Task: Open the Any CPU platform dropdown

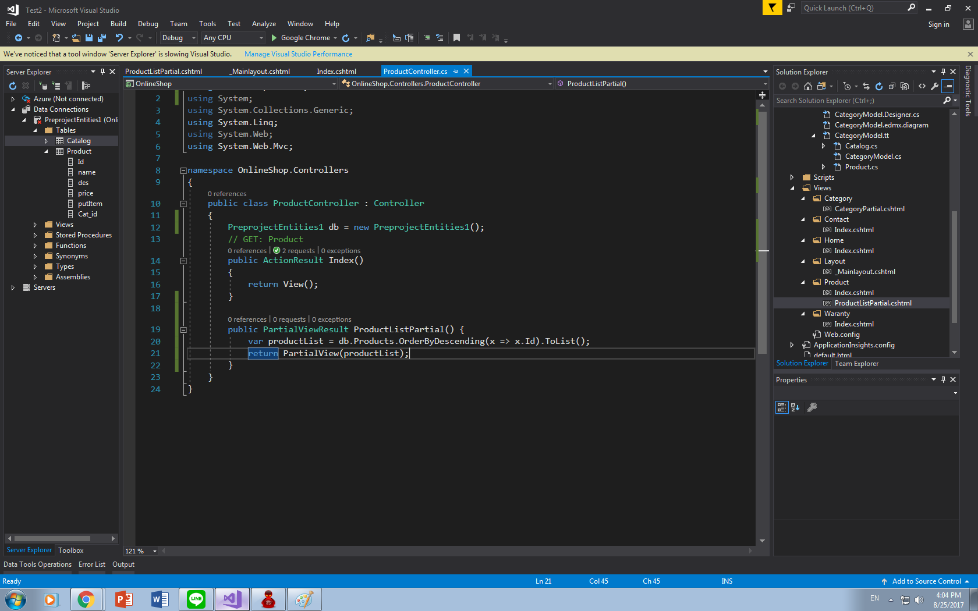Action: point(233,38)
